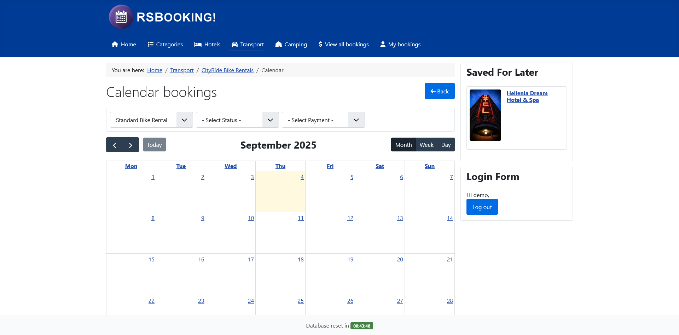The image size is (679, 335).
Task: Switch calendar to Month view
Action: (404, 145)
